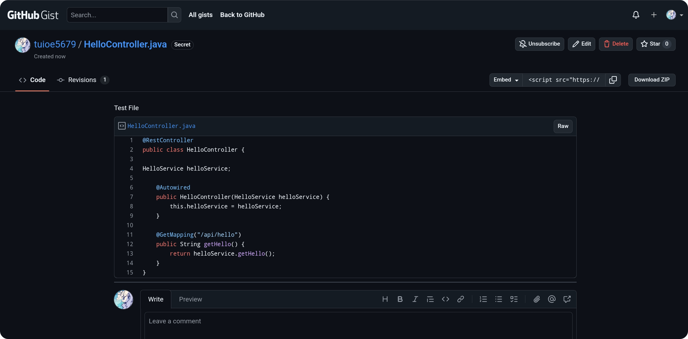The image size is (688, 339).
Task: Open the Embed dropdown menu
Action: pyautogui.click(x=506, y=80)
